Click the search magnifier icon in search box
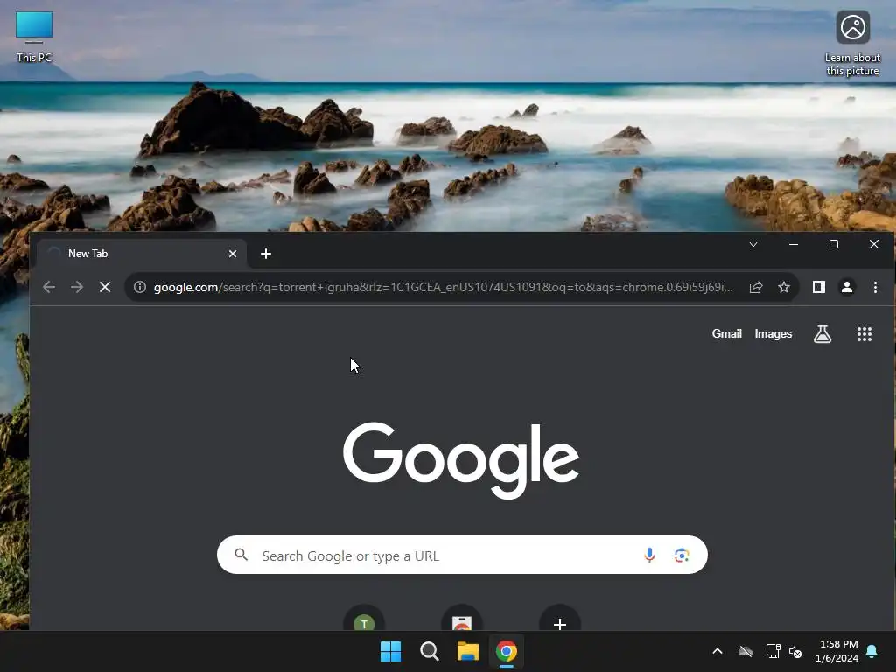Image resolution: width=896 pixels, height=672 pixels. coord(241,555)
